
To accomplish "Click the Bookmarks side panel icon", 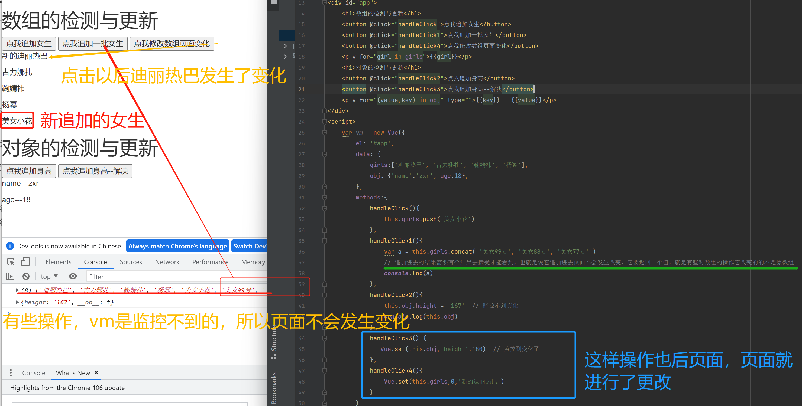I will pyautogui.click(x=274, y=387).
